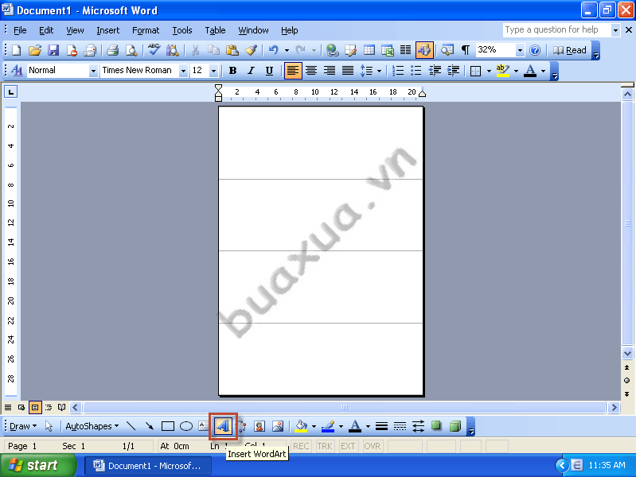The height and width of the screenshot is (477, 636).
Task: Open the Tools menu
Action: 181,30
